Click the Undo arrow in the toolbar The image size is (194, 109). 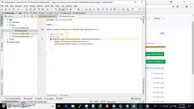click(18, 9)
